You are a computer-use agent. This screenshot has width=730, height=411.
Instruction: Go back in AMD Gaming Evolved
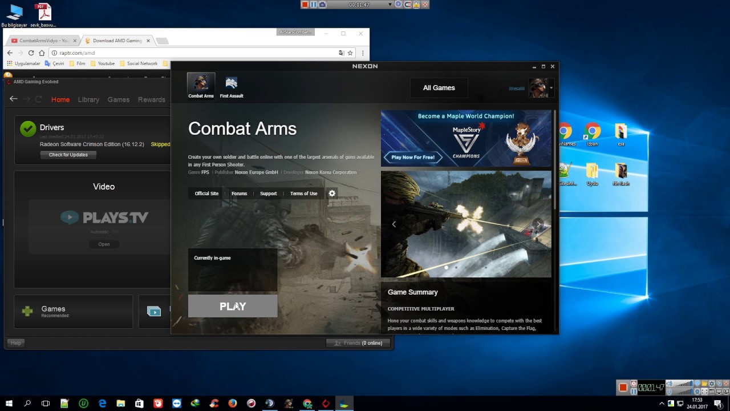[14, 99]
